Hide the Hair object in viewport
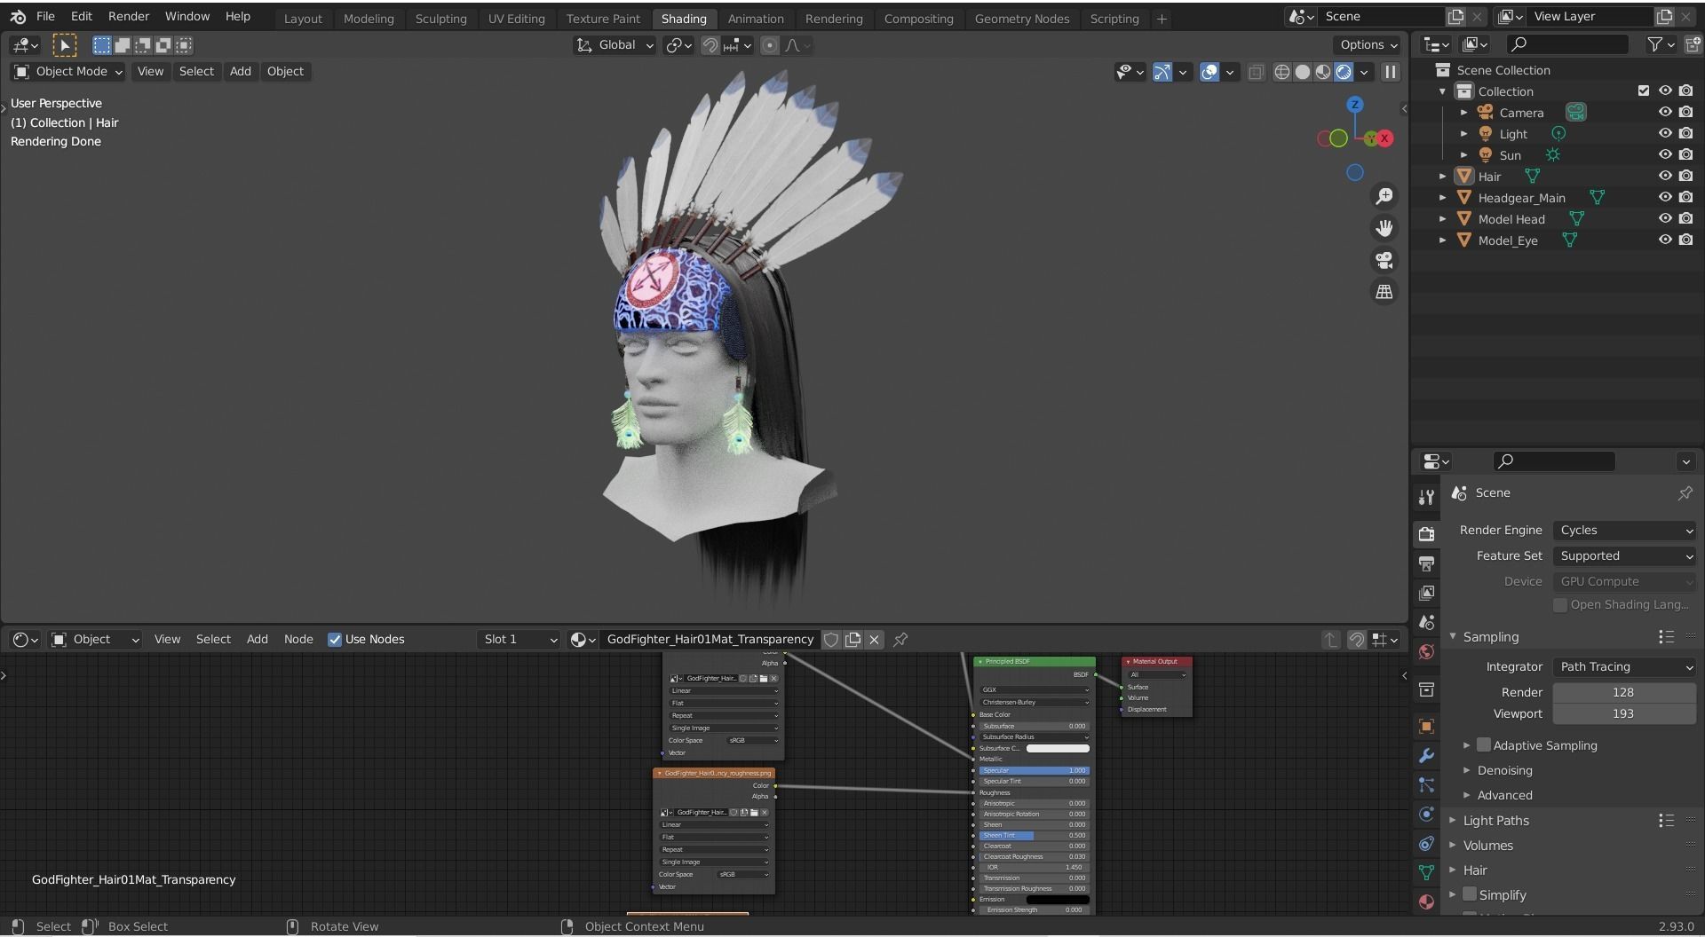The height and width of the screenshot is (937, 1705). (x=1665, y=176)
